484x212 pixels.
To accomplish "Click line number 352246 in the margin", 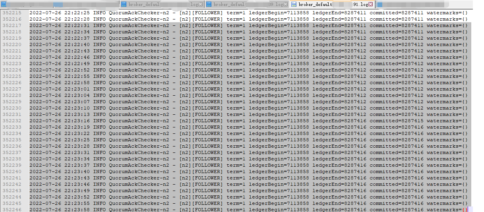I will [12, 210].
